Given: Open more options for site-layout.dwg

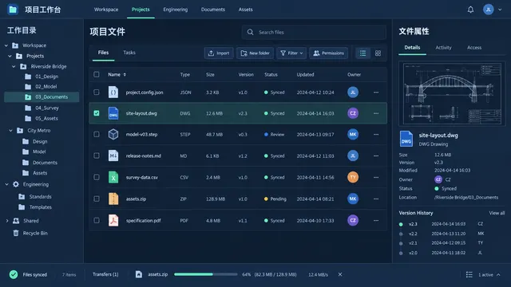Looking at the screenshot, I should tap(376, 113).
